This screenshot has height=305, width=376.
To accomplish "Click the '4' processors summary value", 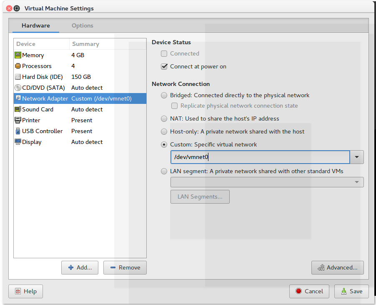I will [x=73, y=66].
